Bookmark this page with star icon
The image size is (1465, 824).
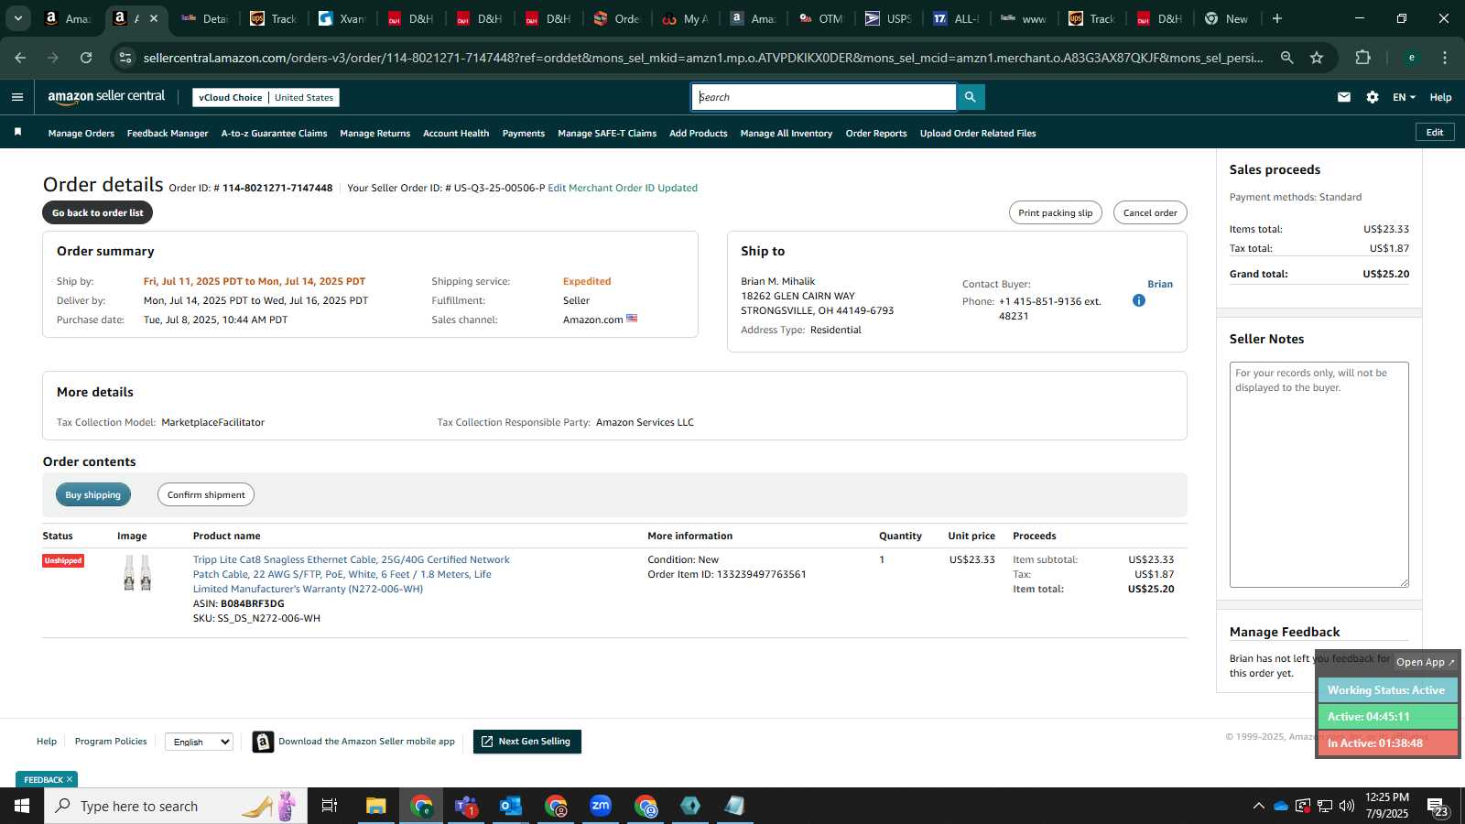1317,58
